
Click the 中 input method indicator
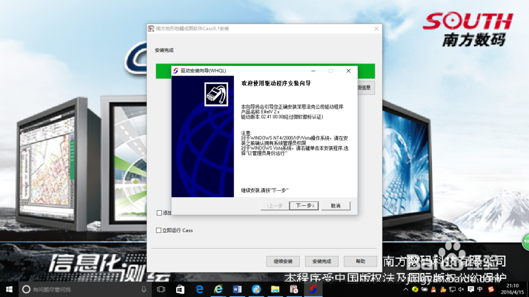[480, 289]
